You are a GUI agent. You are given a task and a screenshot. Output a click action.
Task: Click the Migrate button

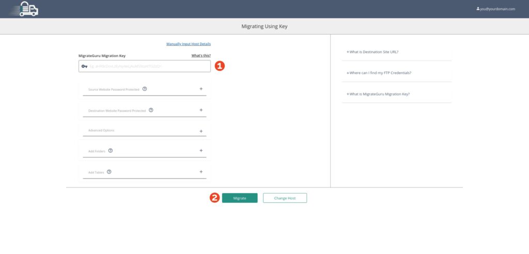[240, 198]
